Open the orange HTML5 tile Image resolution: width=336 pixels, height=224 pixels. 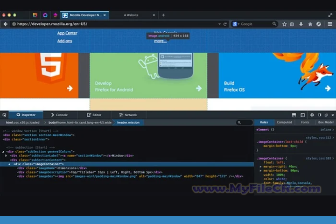coord(39,76)
